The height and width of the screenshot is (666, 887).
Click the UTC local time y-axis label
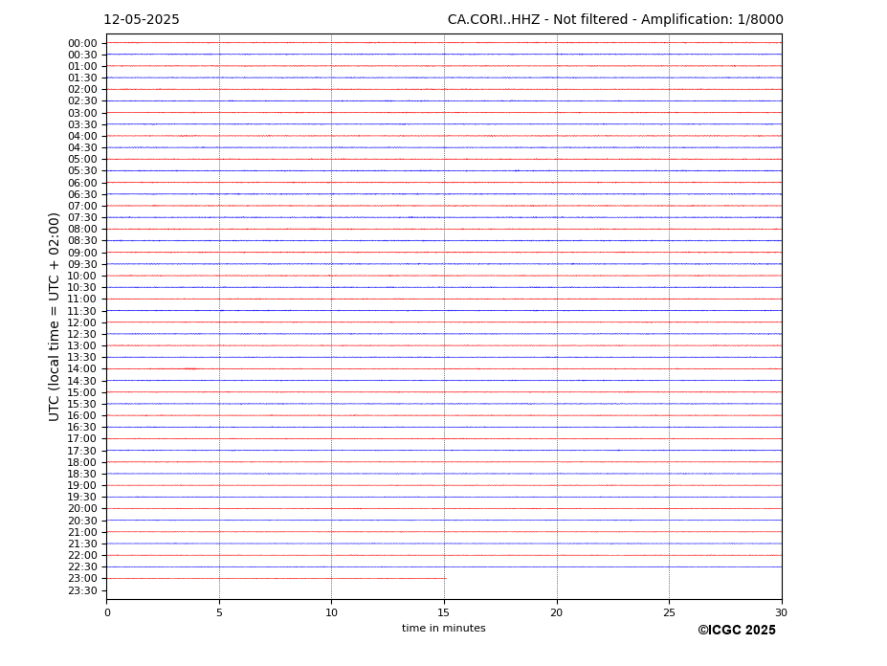(x=55, y=317)
